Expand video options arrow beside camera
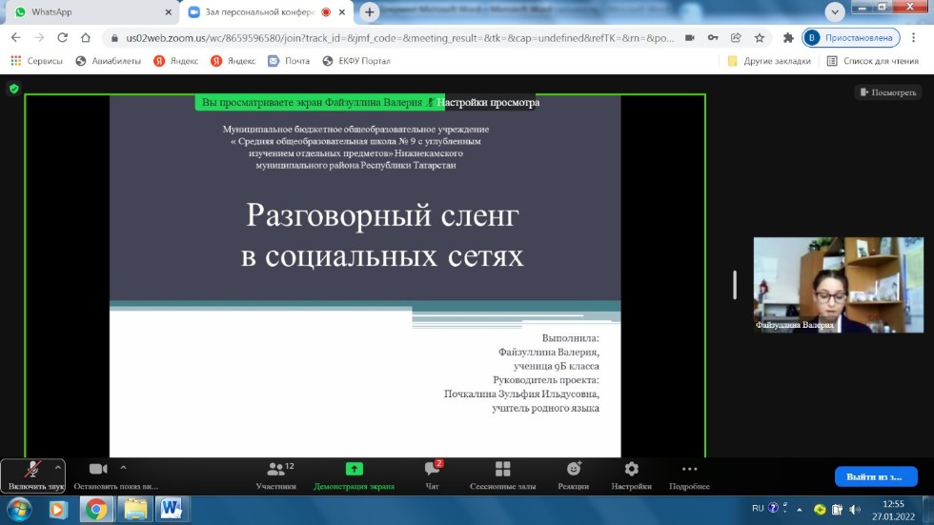This screenshot has height=525, width=934. pyautogui.click(x=123, y=468)
